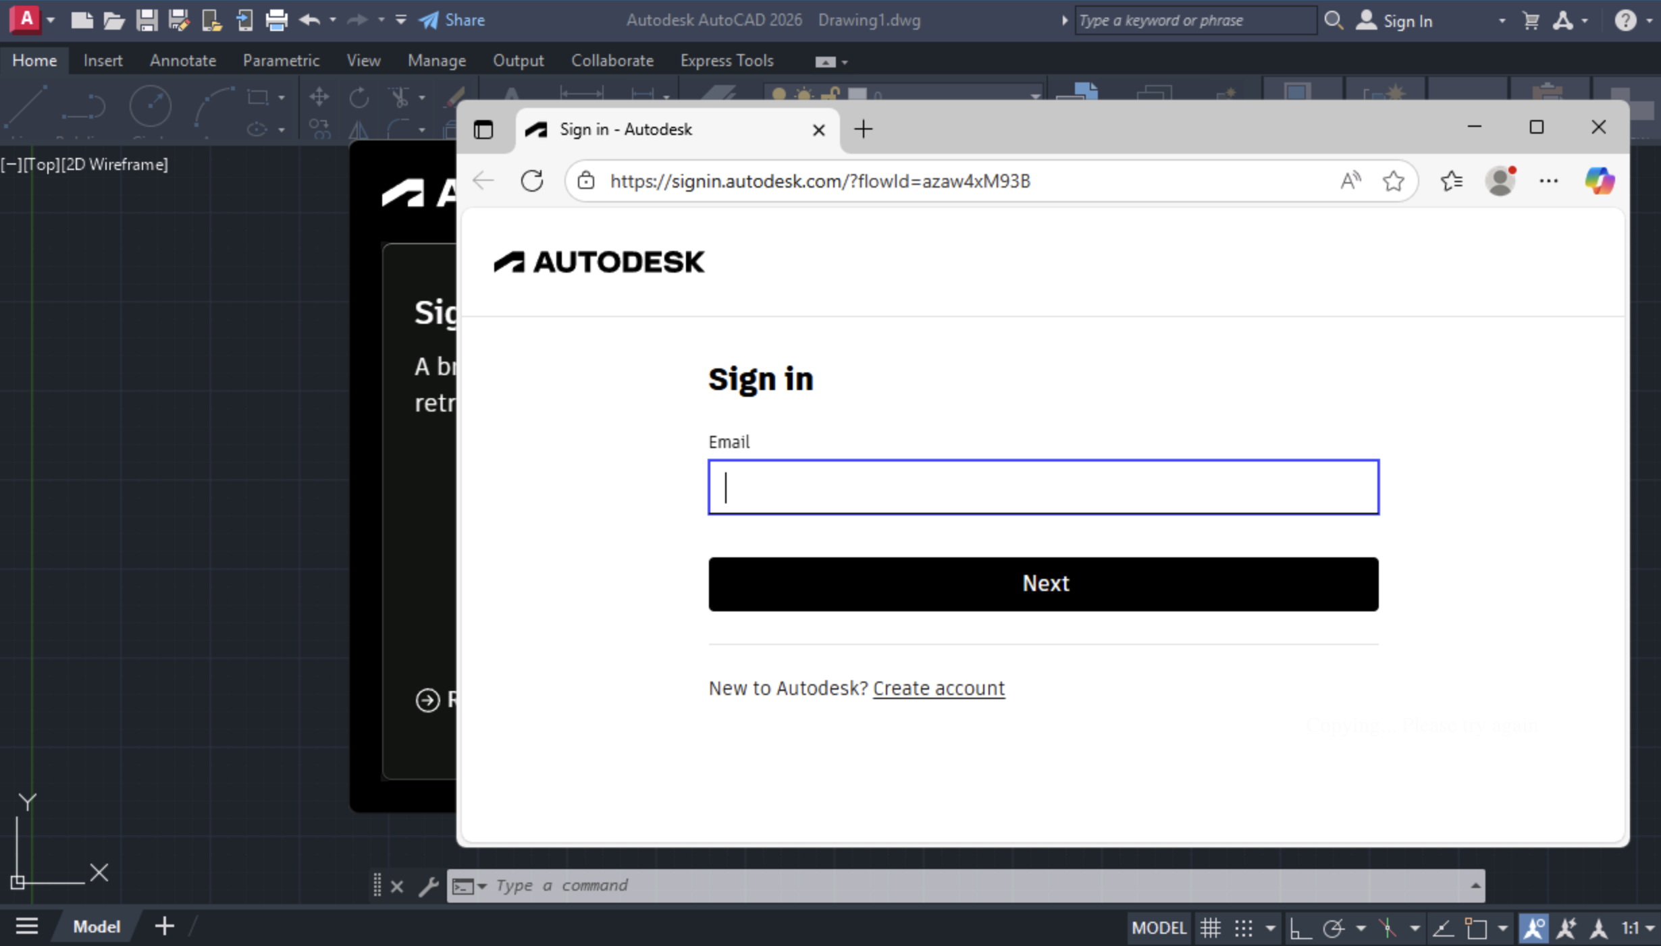Viewport: 1661px width, 946px height.
Task: Click into the Email input field
Action: (x=1043, y=487)
